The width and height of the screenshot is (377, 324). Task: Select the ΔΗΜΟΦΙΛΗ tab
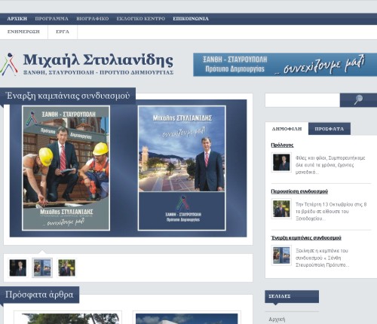[287, 129]
